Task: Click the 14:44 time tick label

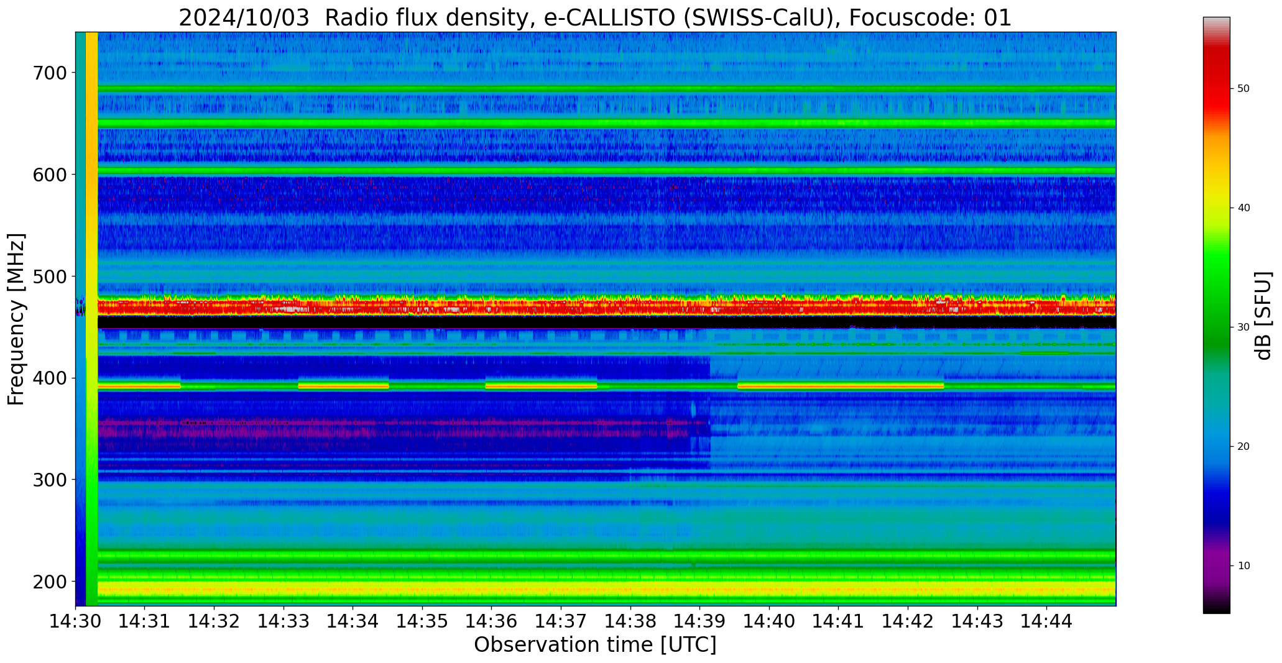Action: [x=1047, y=621]
